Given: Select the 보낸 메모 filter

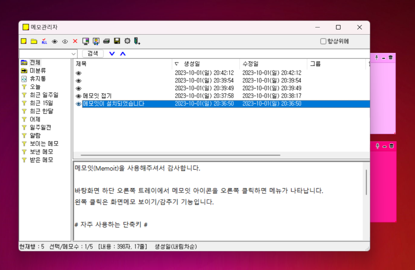Looking at the screenshot, I should click(x=41, y=152).
